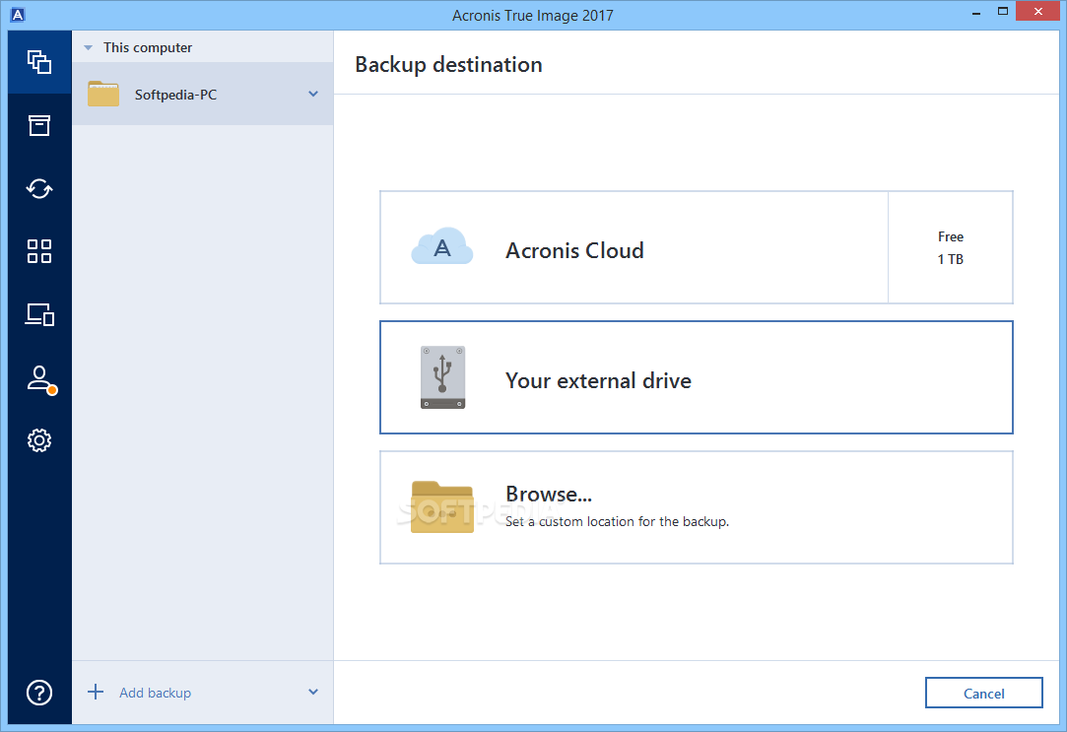Open the Help question mark icon
This screenshot has height=732, width=1067.
tap(39, 693)
